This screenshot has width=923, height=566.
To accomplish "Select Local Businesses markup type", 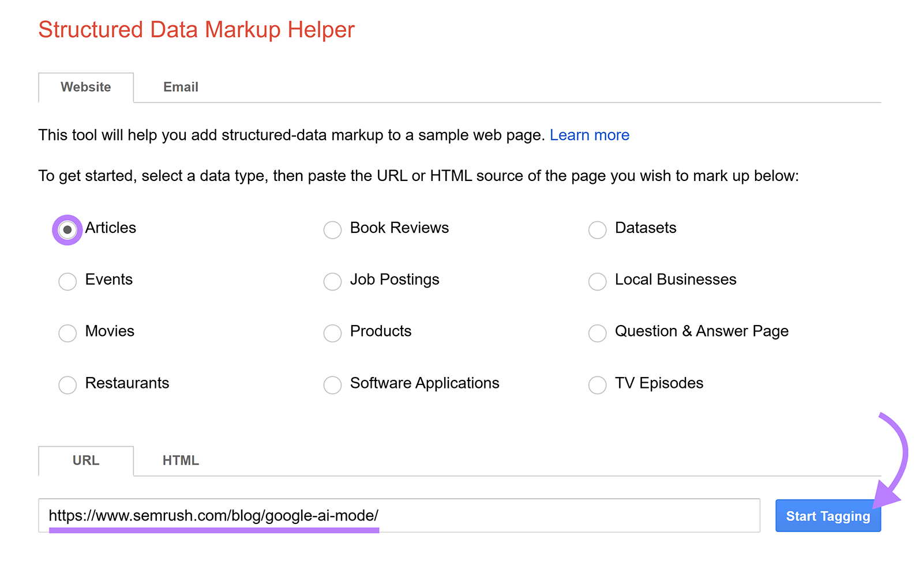I will click(597, 281).
